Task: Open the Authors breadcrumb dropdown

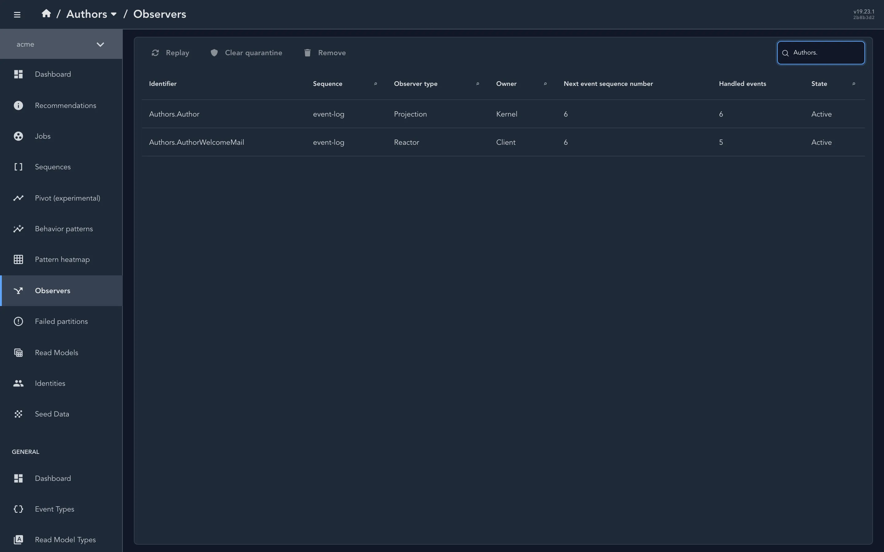Action: click(x=91, y=14)
